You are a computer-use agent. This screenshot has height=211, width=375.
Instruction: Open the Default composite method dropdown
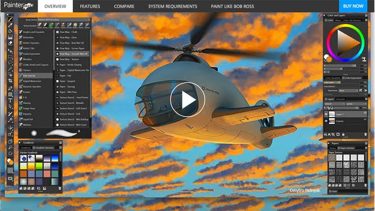[334, 104]
